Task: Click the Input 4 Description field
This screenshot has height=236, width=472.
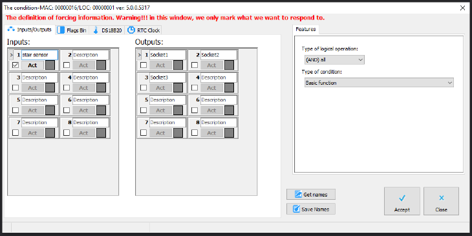Action: point(91,78)
